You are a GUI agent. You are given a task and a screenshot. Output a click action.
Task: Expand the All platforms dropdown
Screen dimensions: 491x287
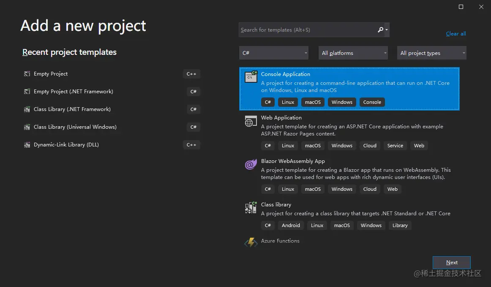tap(354, 53)
